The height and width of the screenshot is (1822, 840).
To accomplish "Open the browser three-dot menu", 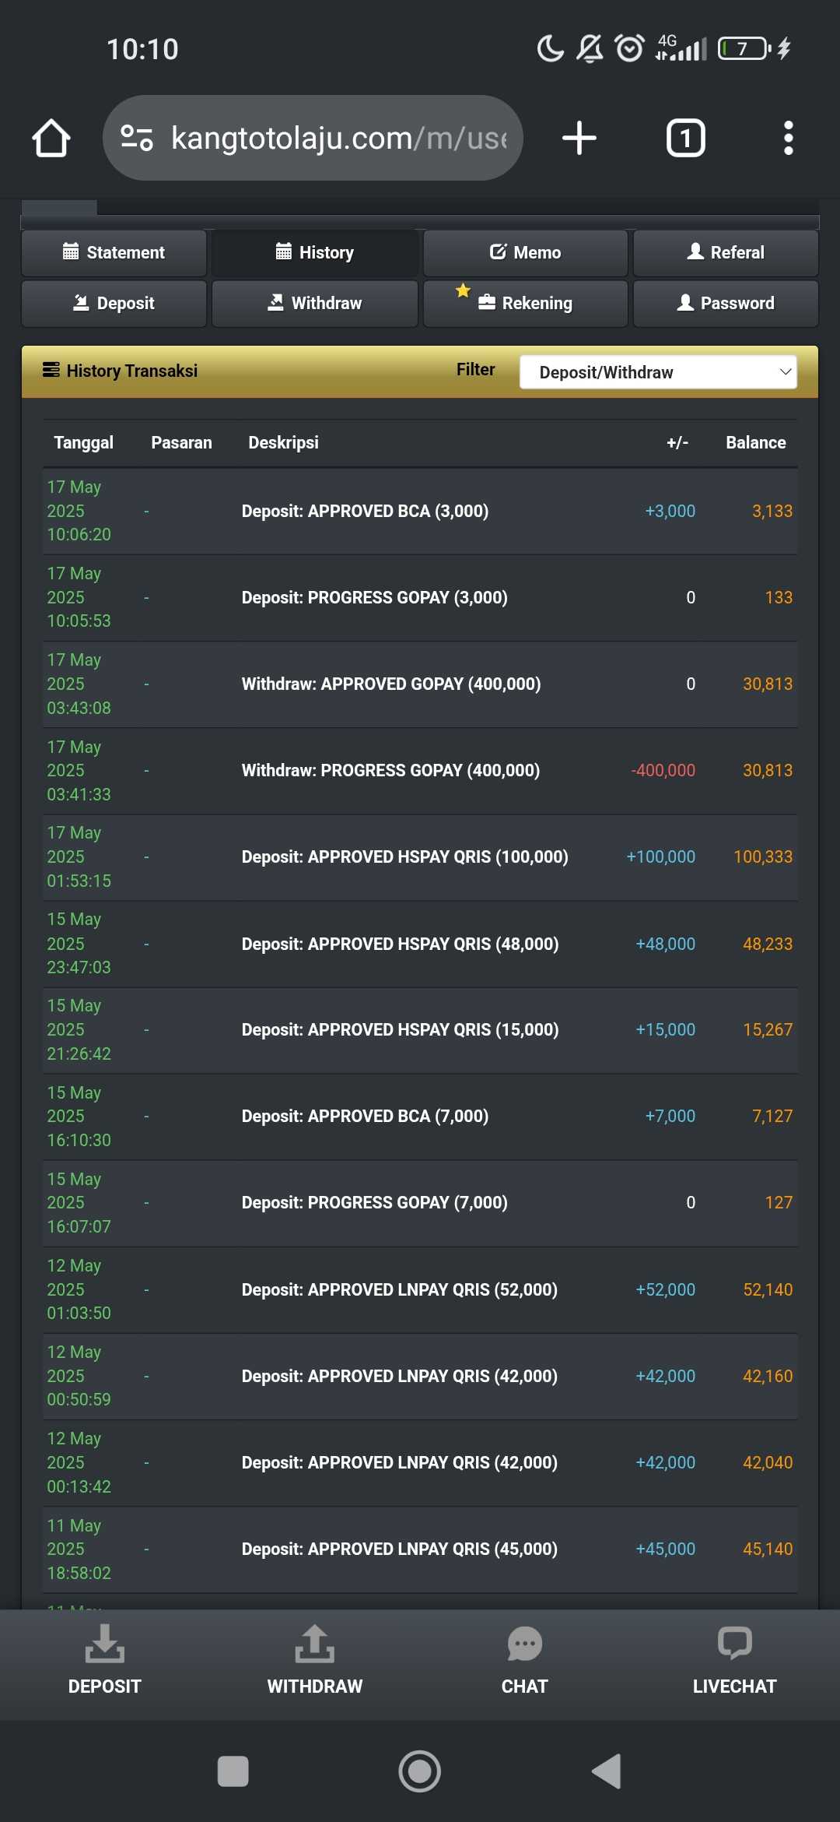I will [788, 139].
